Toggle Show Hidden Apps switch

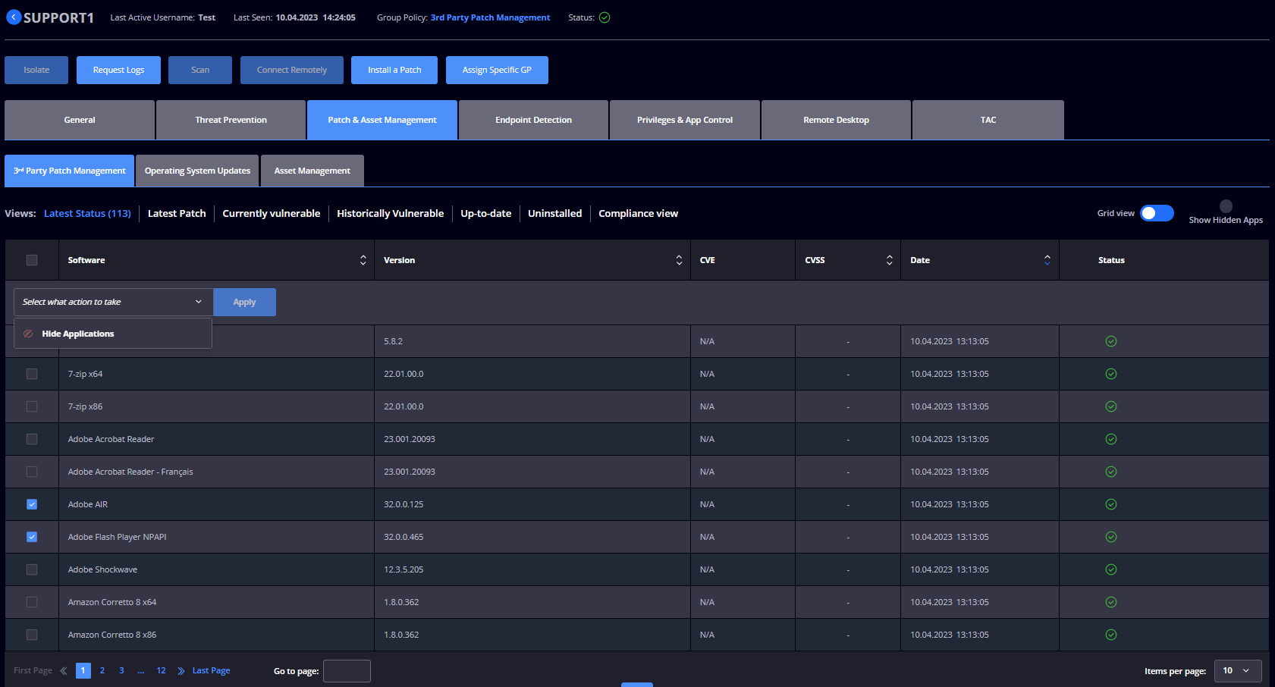[1226, 206]
